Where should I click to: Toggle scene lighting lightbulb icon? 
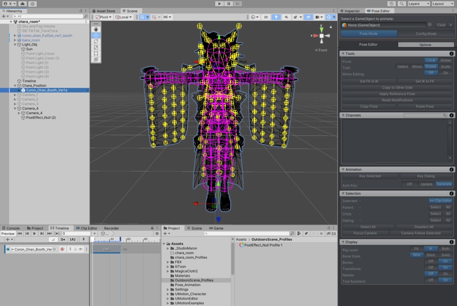click(x=276, y=17)
